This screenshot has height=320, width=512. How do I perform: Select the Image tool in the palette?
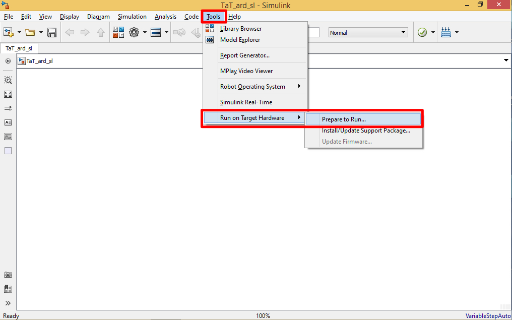click(x=8, y=137)
